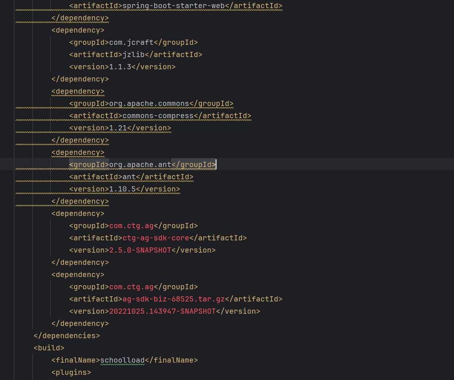Click artifactId value commons-compress
This screenshot has width=454, height=380.
[158, 116]
